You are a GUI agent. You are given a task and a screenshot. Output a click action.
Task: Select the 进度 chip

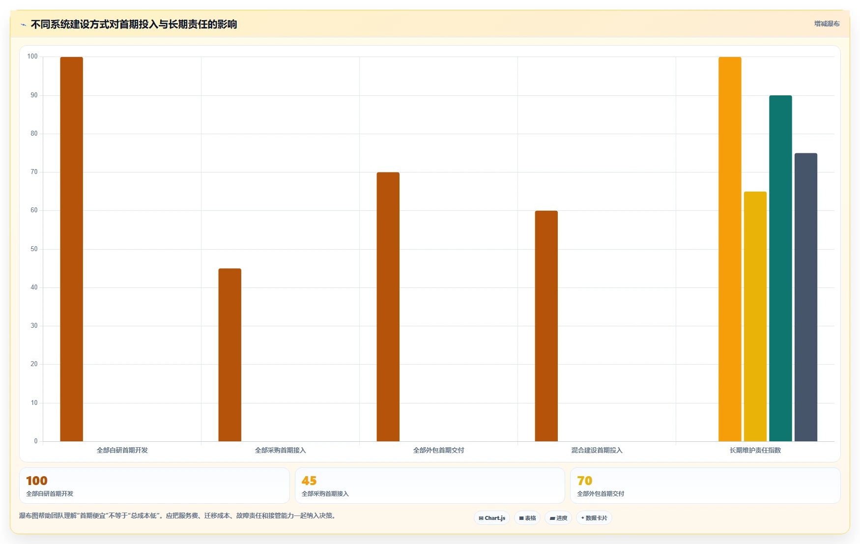coord(558,518)
